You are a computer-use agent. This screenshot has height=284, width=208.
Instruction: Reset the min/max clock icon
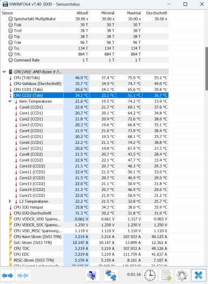pyautogui.click(x=150, y=275)
